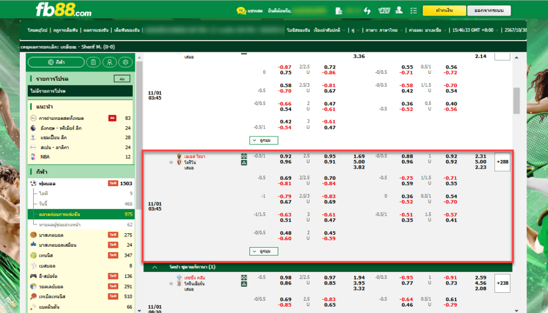
Task: Click the lineup pitch icon for เรซซิ่ง คลับ match
Action: (x=244, y=277)
